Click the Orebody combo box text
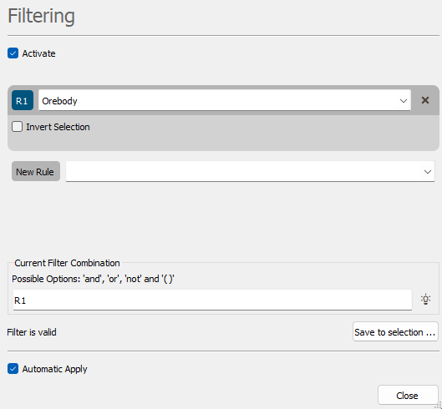Screen dimensions: 442x409 click(59, 101)
